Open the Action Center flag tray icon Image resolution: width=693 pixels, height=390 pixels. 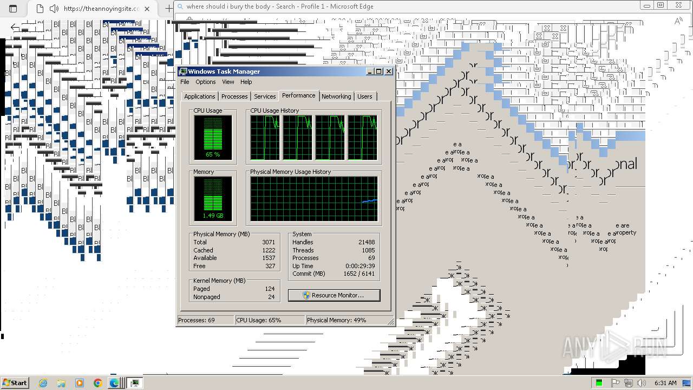616,383
